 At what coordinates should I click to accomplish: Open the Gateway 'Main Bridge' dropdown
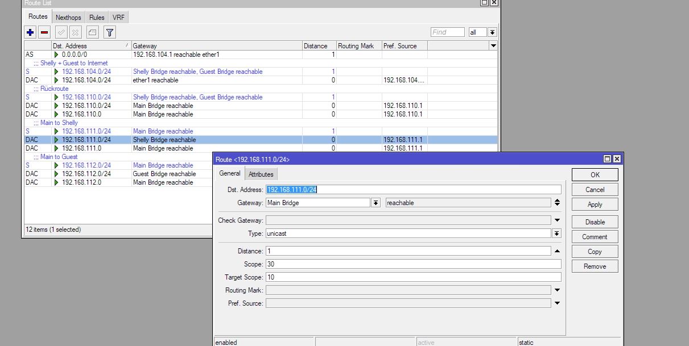[x=376, y=203]
